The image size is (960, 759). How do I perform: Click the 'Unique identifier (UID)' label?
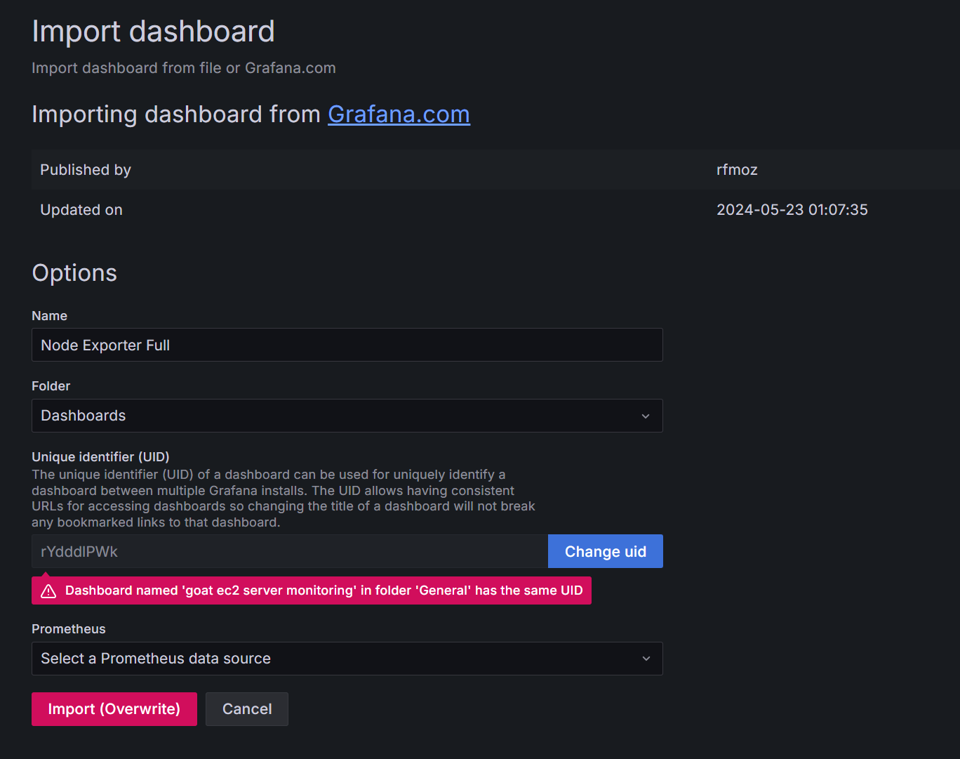tap(100, 456)
